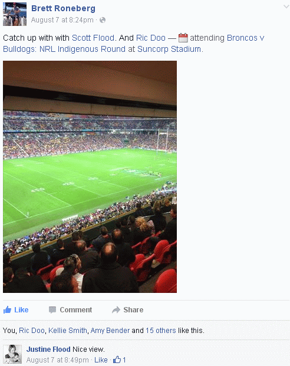Click the Comment speech bubble icon
The height and width of the screenshot is (366, 290).
coord(52,310)
